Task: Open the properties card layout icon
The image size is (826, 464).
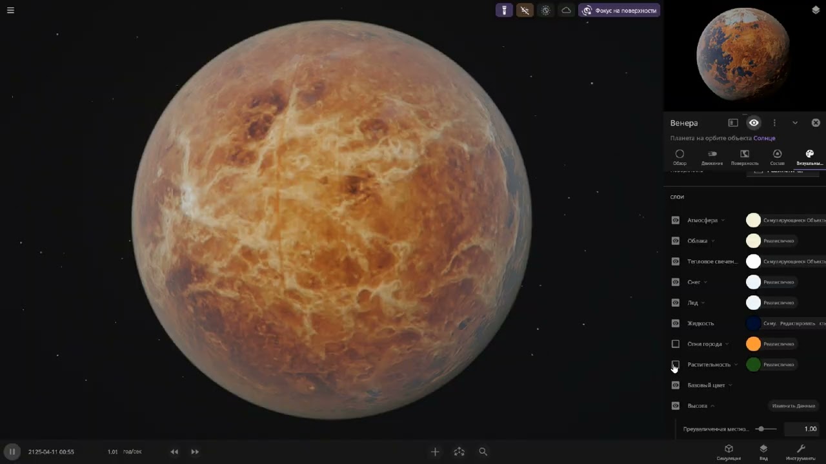Action: click(733, 122)
